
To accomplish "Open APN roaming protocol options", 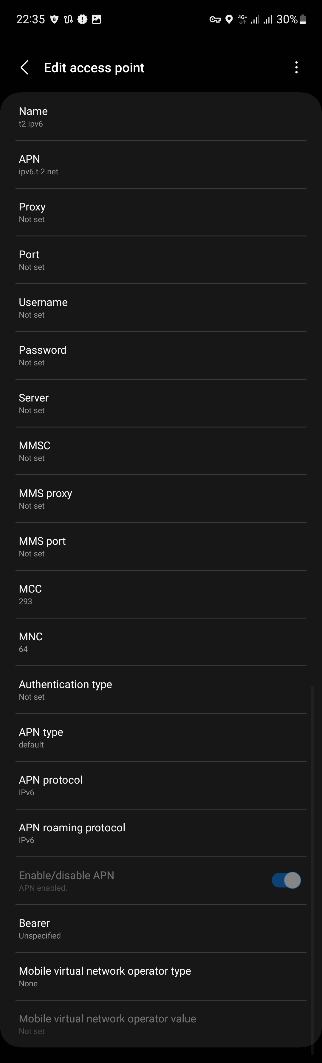I will coord(161,833).
